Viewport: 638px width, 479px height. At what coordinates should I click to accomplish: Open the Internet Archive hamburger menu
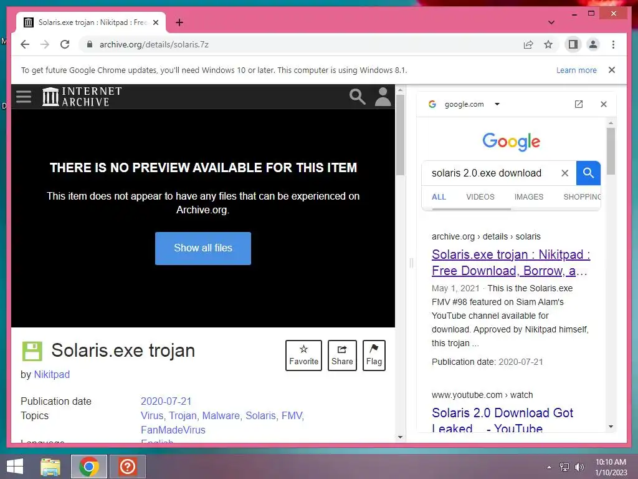[24, 97]
